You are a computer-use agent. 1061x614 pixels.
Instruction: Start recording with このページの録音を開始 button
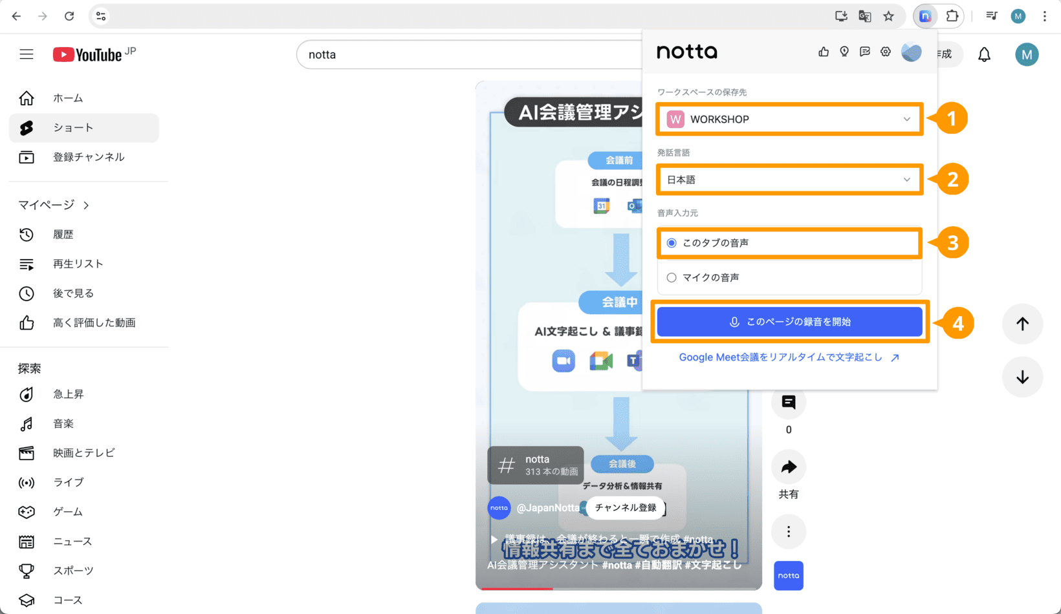pos(789,322)
